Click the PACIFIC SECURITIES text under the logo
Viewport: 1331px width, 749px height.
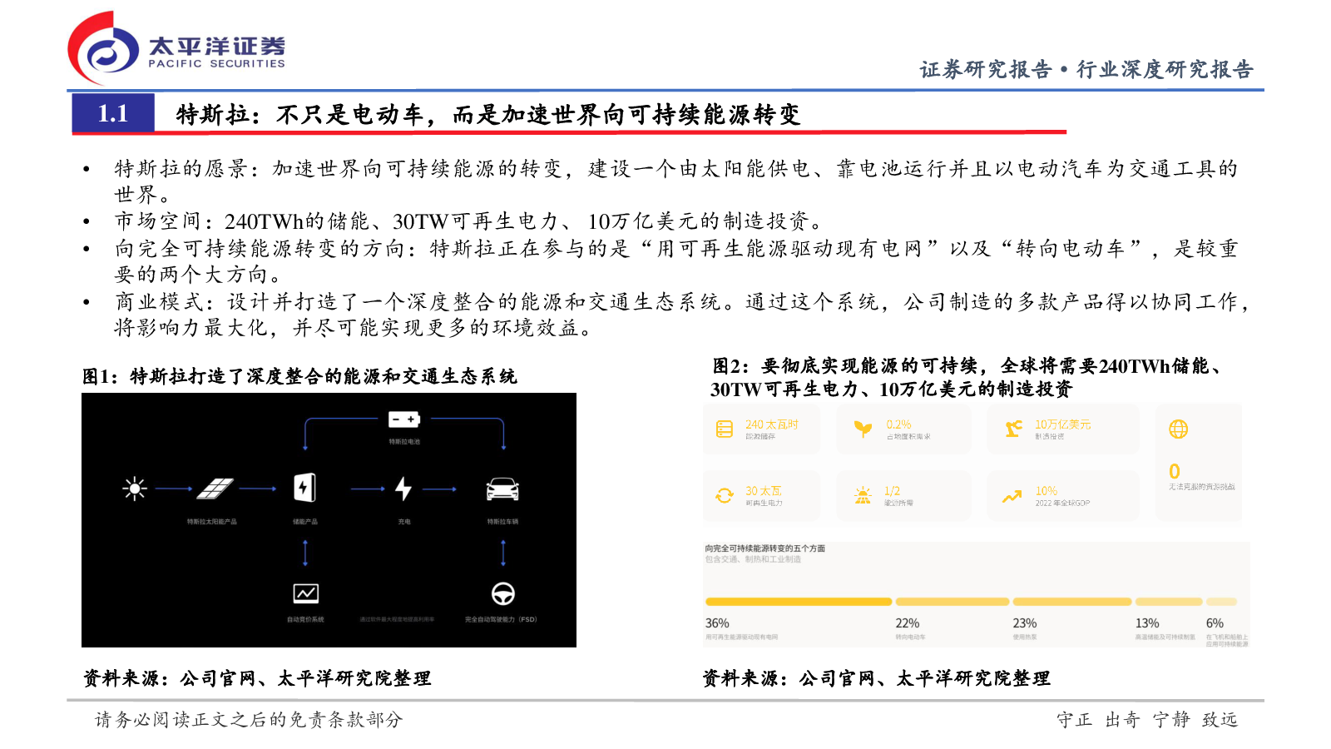coord(216,63)
